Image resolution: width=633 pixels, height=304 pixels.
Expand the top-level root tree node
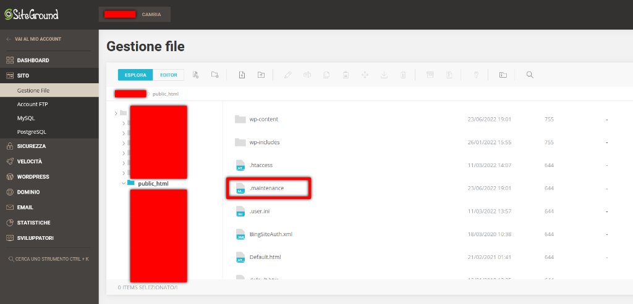pos(116,113)
